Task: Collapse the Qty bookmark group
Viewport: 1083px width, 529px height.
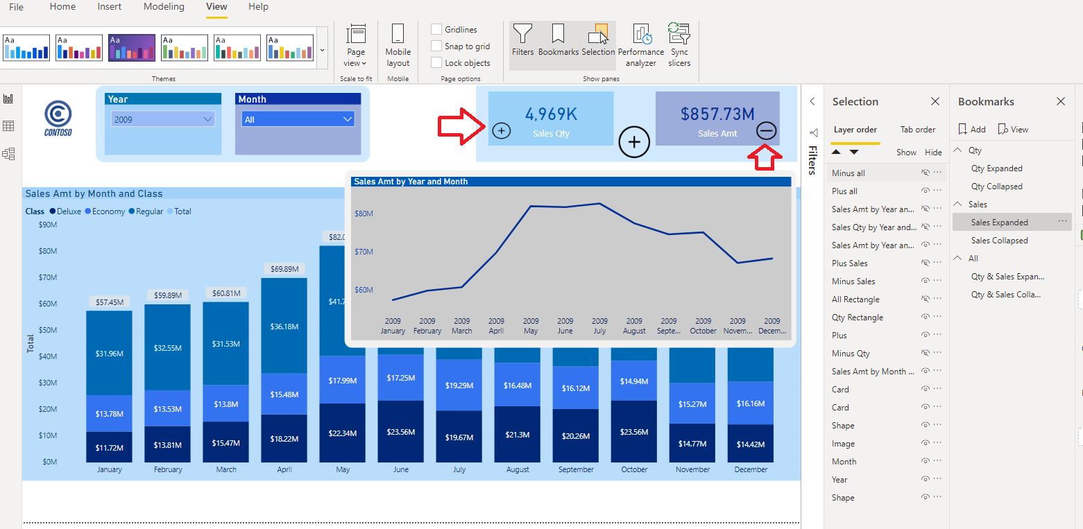Action: coord(956,150)
